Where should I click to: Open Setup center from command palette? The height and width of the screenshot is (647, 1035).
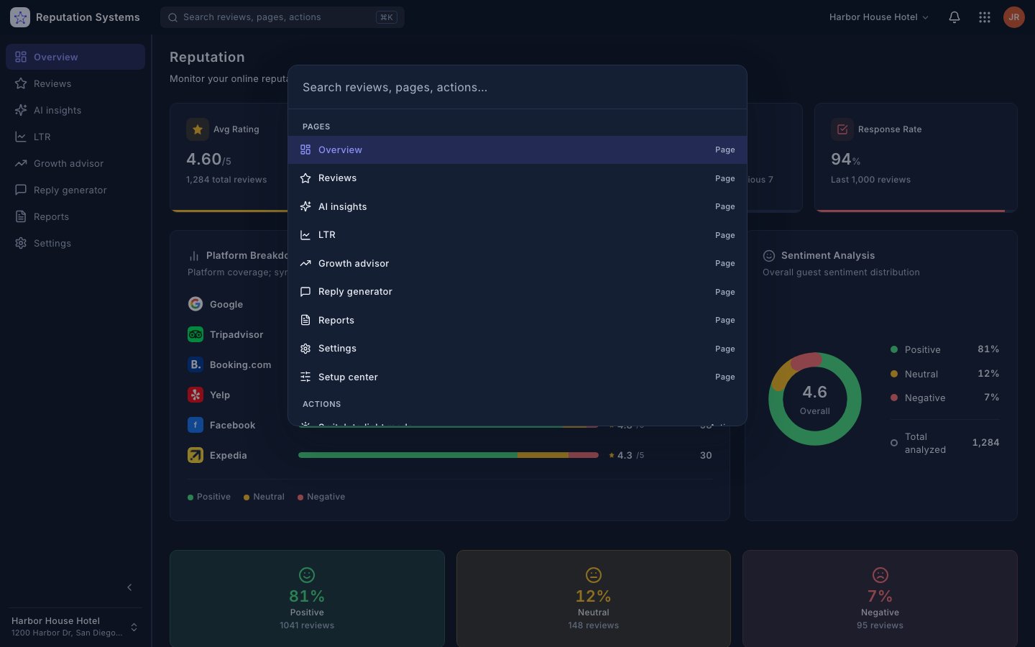tap(517, 377)
